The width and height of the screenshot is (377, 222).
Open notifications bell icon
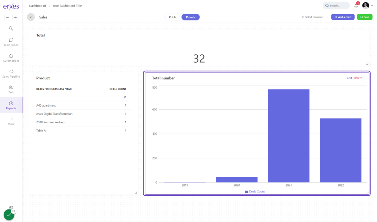[356, 6]
